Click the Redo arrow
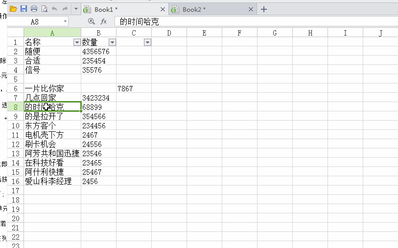 [x=65, y=9]
